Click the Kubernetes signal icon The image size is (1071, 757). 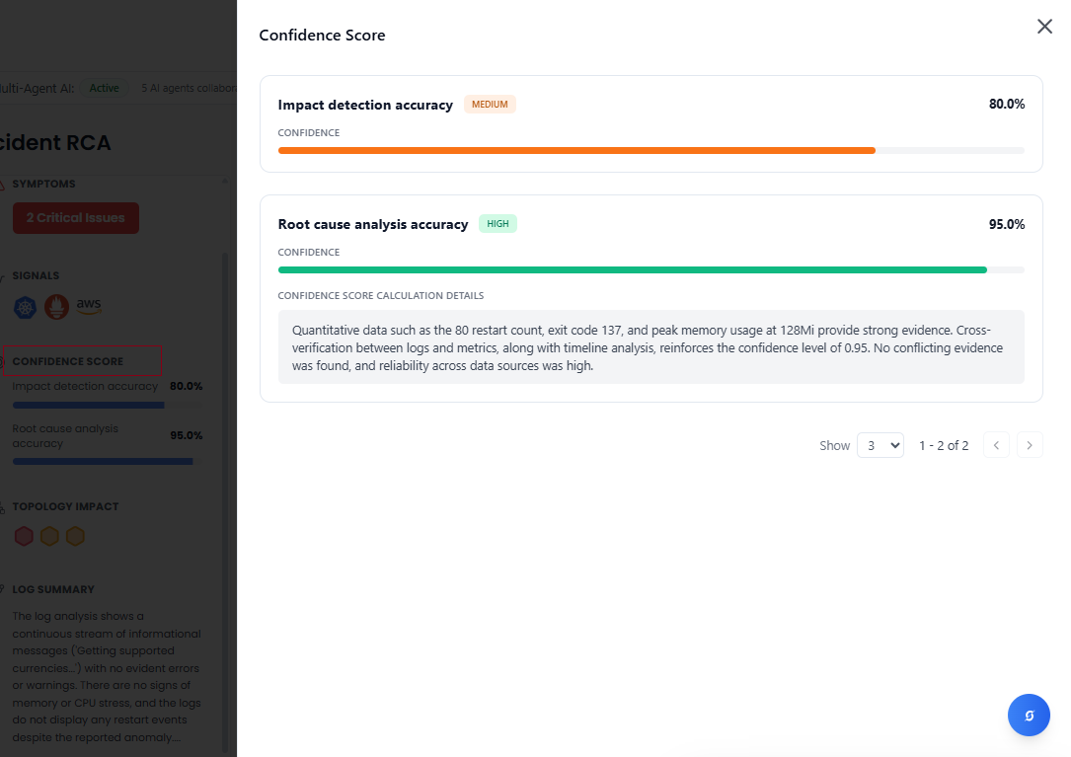tap(25, 307)
